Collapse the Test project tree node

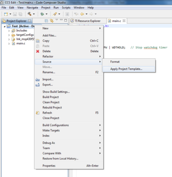click(4, 26)
